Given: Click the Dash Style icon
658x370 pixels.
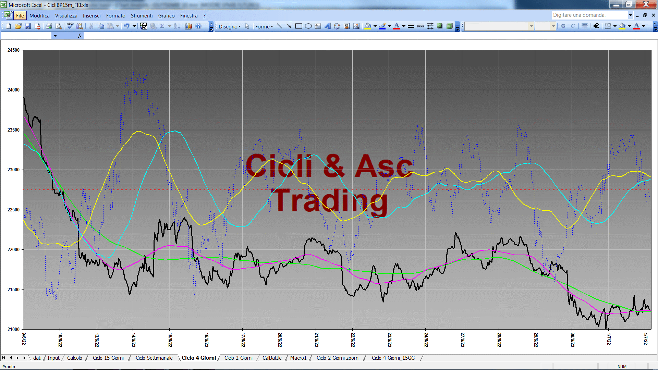Looking at the screenshot, I should [421, 26].
